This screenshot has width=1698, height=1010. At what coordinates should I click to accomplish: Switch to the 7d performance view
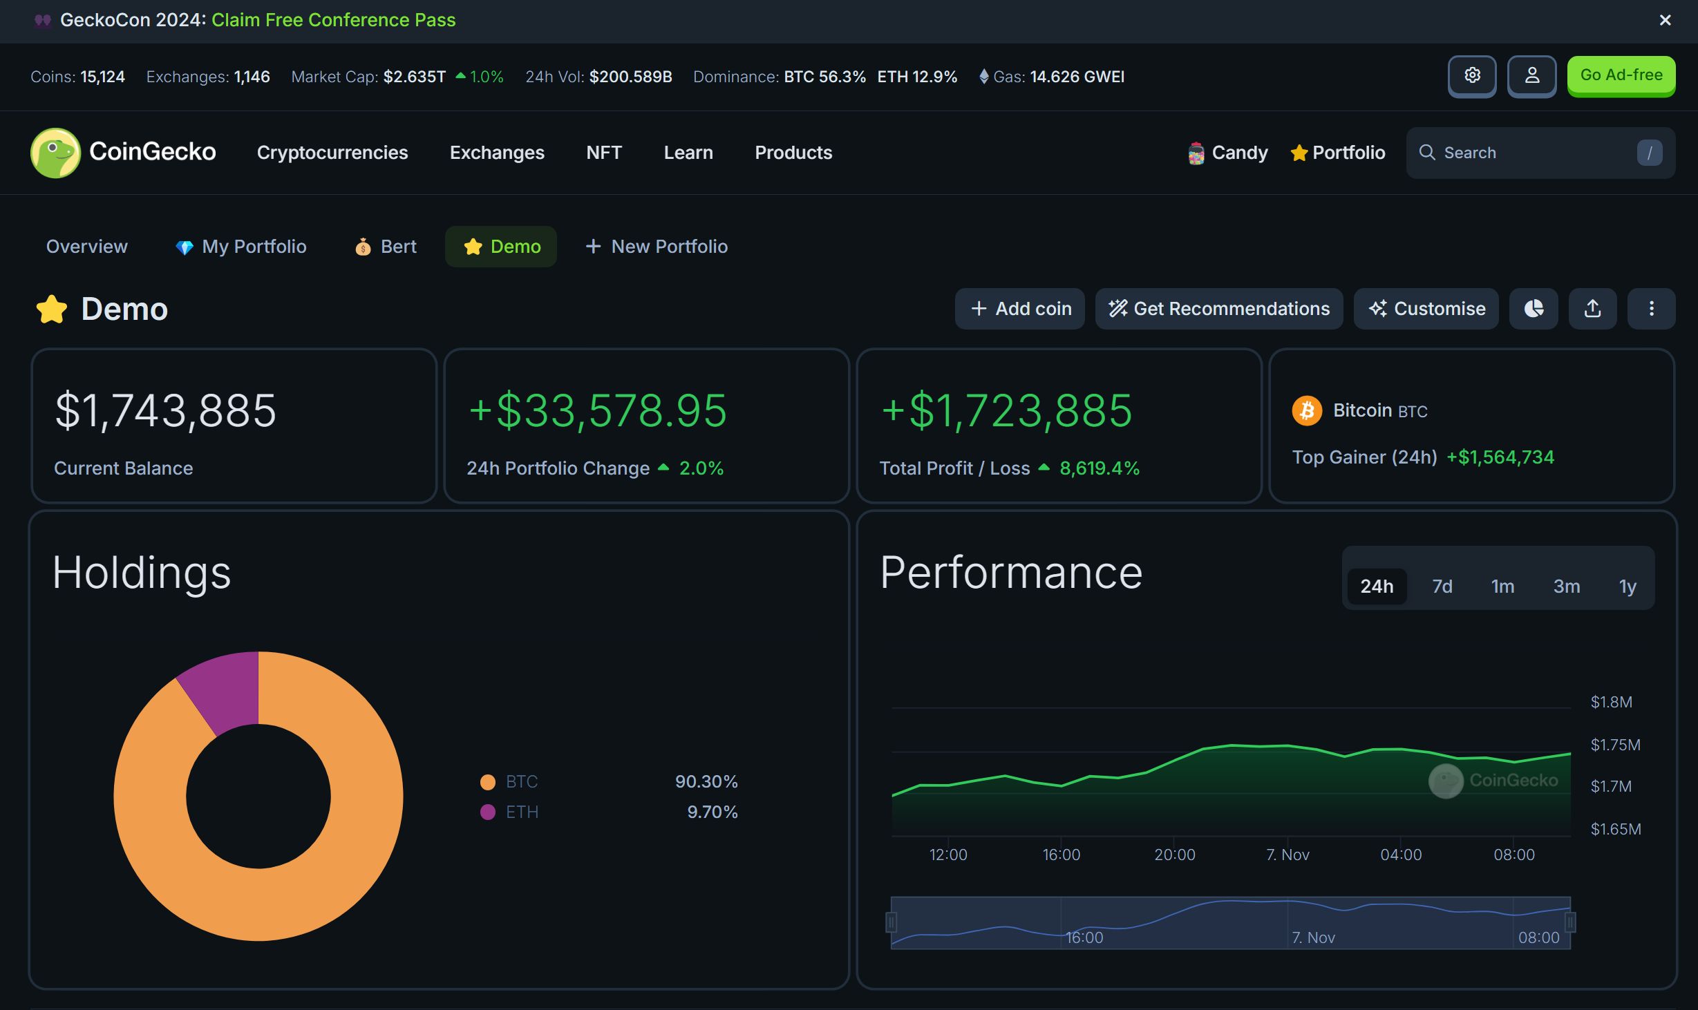coord(1442,584)
